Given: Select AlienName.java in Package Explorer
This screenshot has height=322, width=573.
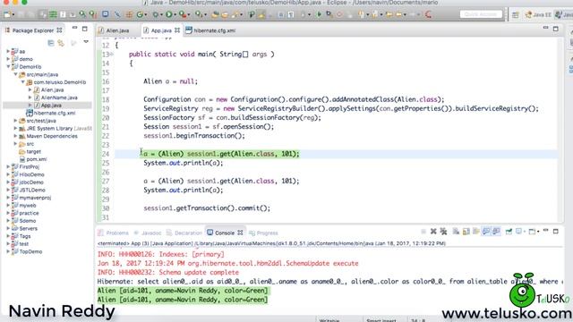Looking at the screenshot, I should (x=59, y=97).
